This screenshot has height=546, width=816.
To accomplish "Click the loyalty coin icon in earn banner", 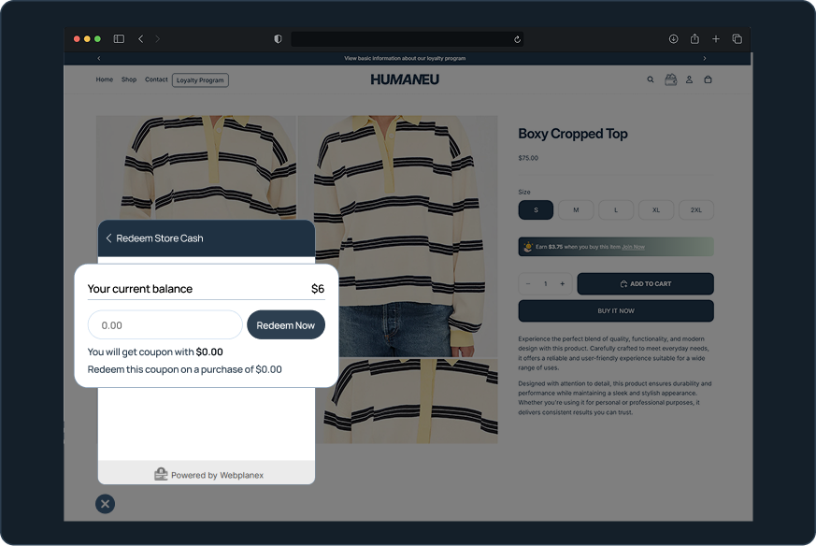I will point(528,247).
